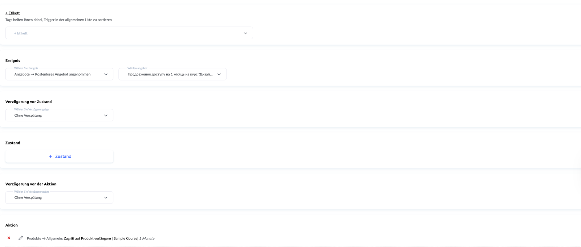Screen dimensions: 581x247
Task: Expand the Etikett tag selector chevron
Action: click(245, 33)
